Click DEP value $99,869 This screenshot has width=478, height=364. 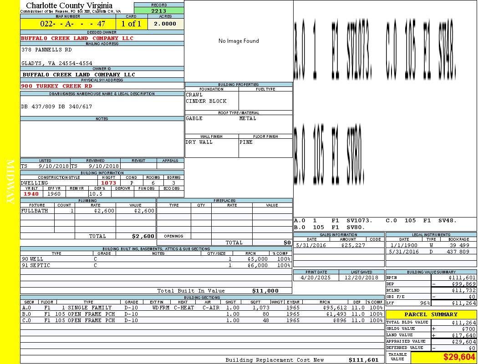click(x=464, y=284)
